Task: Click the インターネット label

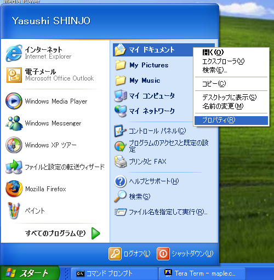Action: pos(43,49)
